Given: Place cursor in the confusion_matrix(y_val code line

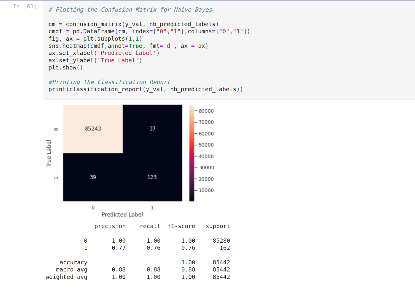Looking at the screenshot, I should (133, 24).
